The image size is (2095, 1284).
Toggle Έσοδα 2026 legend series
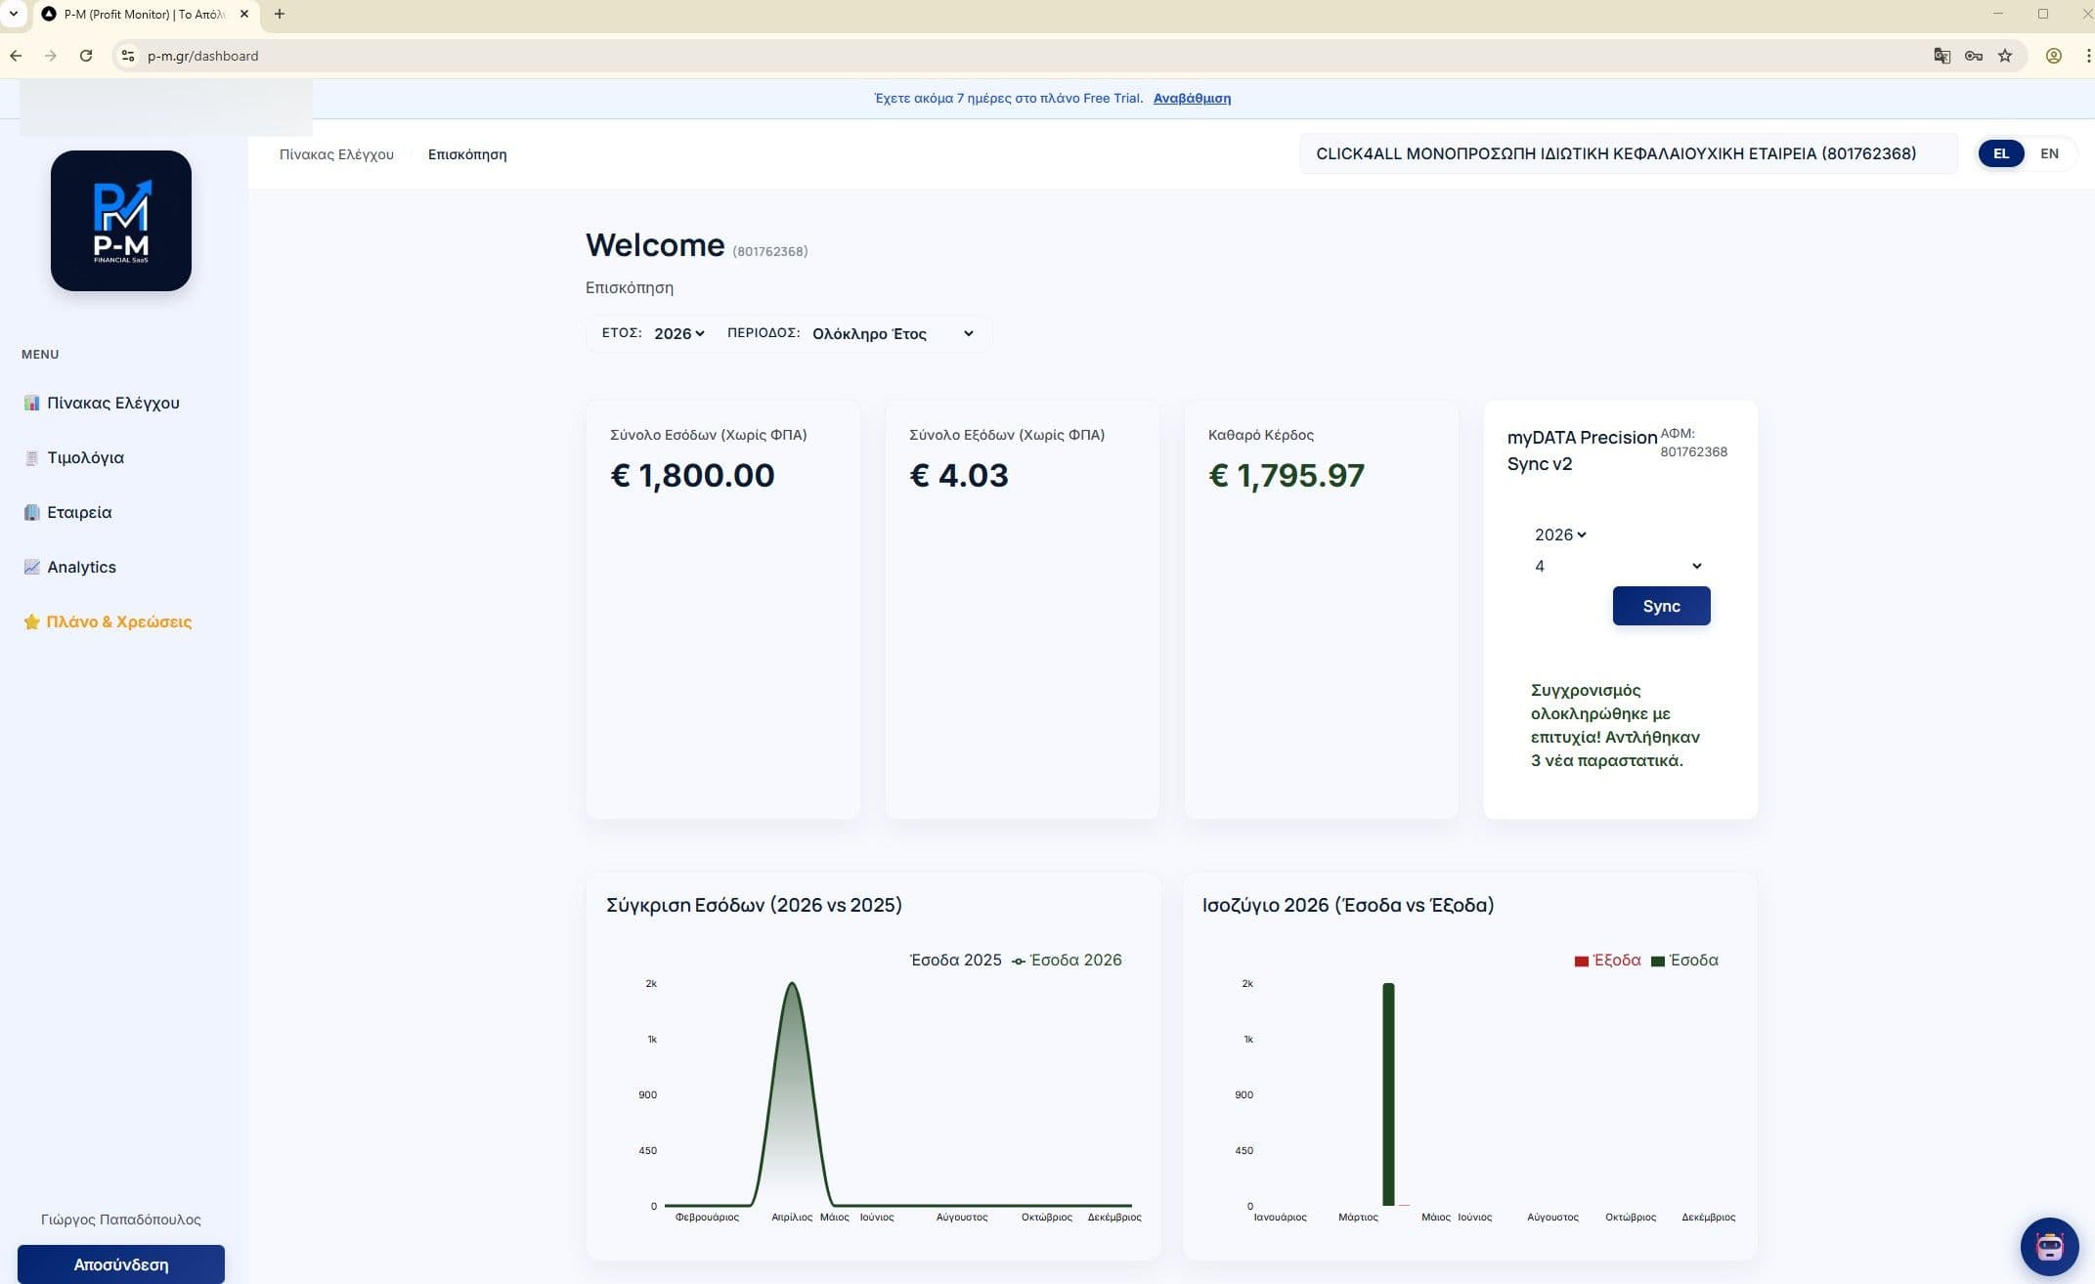[1067, 961]
